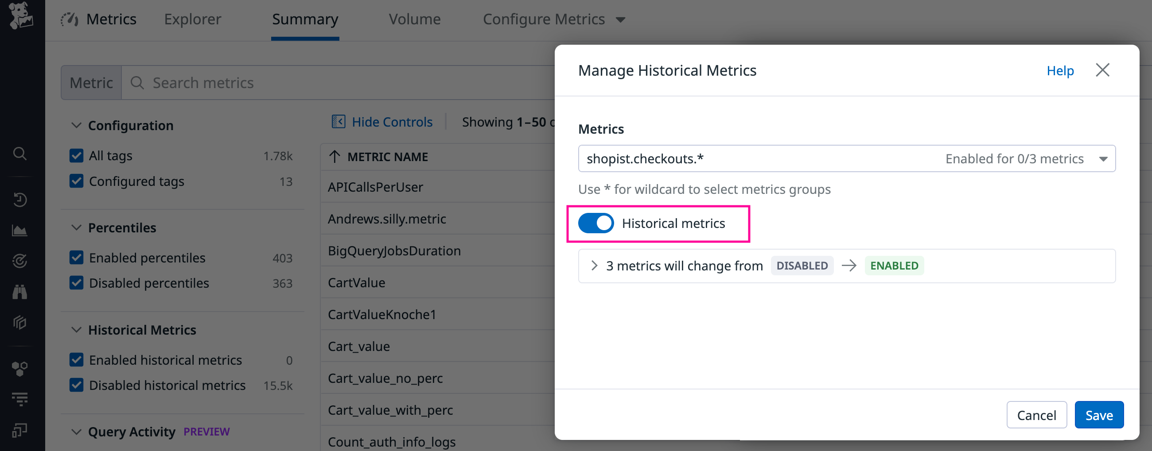1152x451 pixels.
Task: Open Watchdog with the binoculars icon
Action: pyautogui.click(x=20, y=292)
